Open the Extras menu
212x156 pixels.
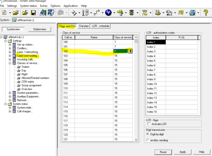tap(44, 6)
